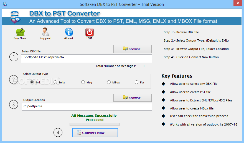This screenshot has height=143, width=244.
Task: Click the 'Exit' label text
Action: (89, 38)
